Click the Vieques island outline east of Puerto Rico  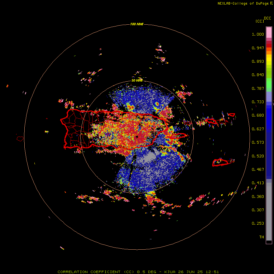pos(178,136)
